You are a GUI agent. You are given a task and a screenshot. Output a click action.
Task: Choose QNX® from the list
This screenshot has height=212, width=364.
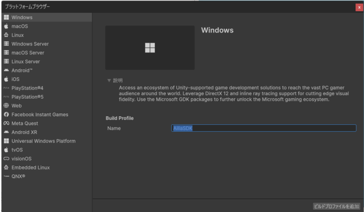click(x=18, y=177)
